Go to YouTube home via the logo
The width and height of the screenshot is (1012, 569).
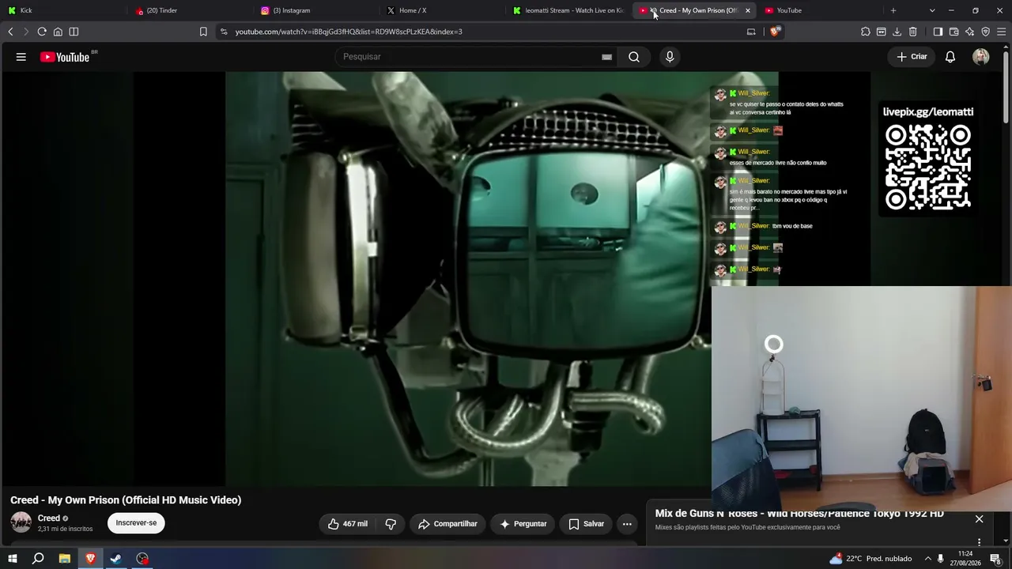(65, 57)
